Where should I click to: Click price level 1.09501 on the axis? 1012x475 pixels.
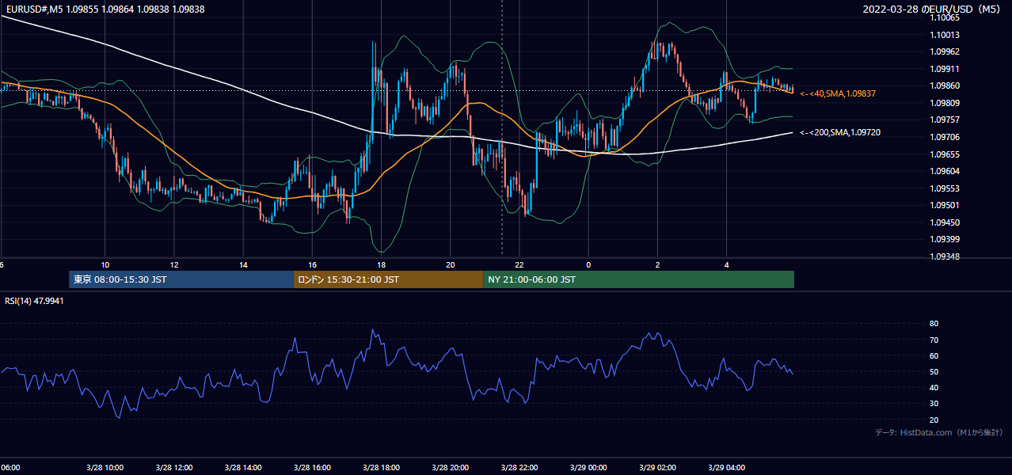click(944, 205)
